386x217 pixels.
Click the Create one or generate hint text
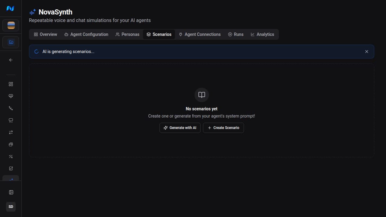click(x=201, y=116)
